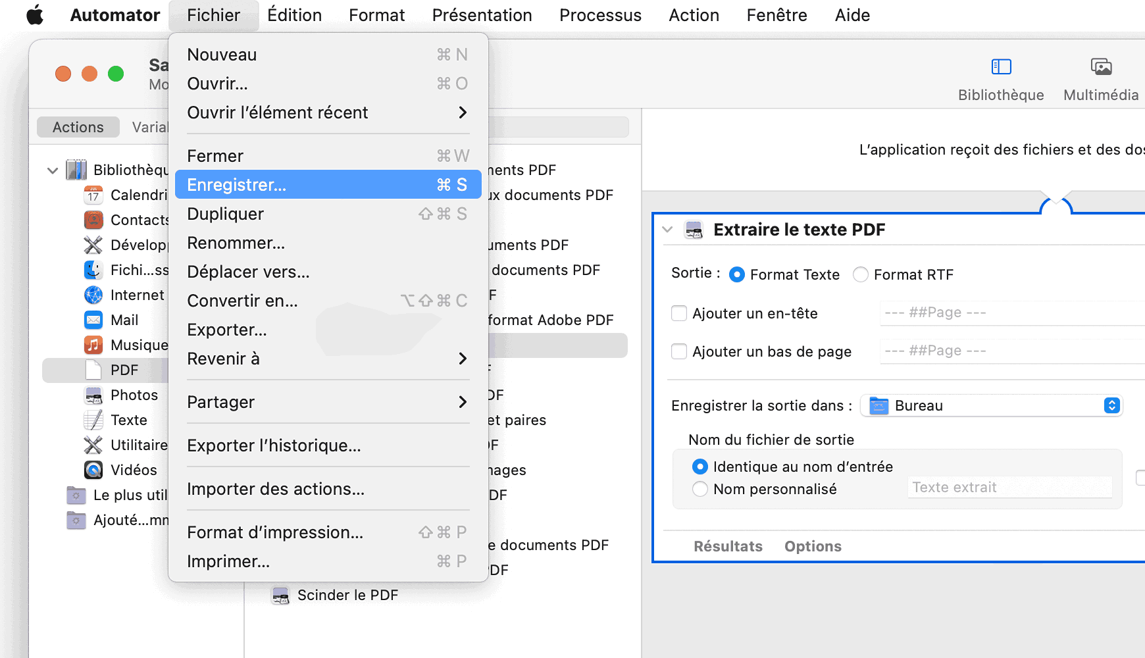Select the Texte category icon
This screenshot has width=1145, height=658.
[93, 420]
